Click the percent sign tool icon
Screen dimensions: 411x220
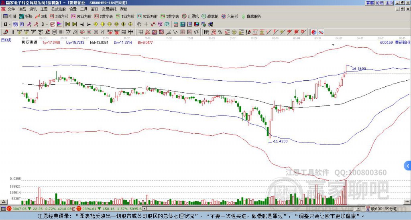[x=220, y=32]
